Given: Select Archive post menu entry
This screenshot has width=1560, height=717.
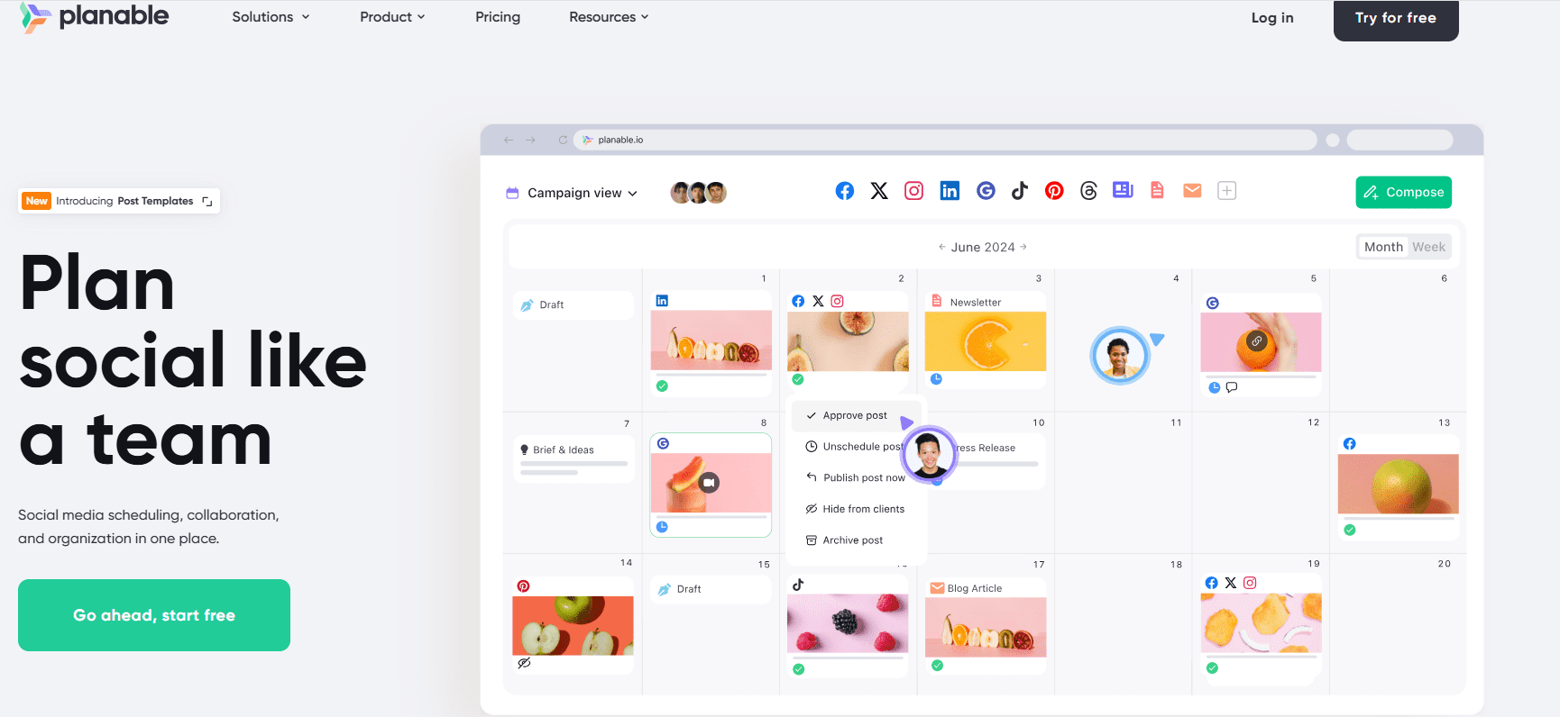Looking at the screenshot, I should (x=852, y=540).
